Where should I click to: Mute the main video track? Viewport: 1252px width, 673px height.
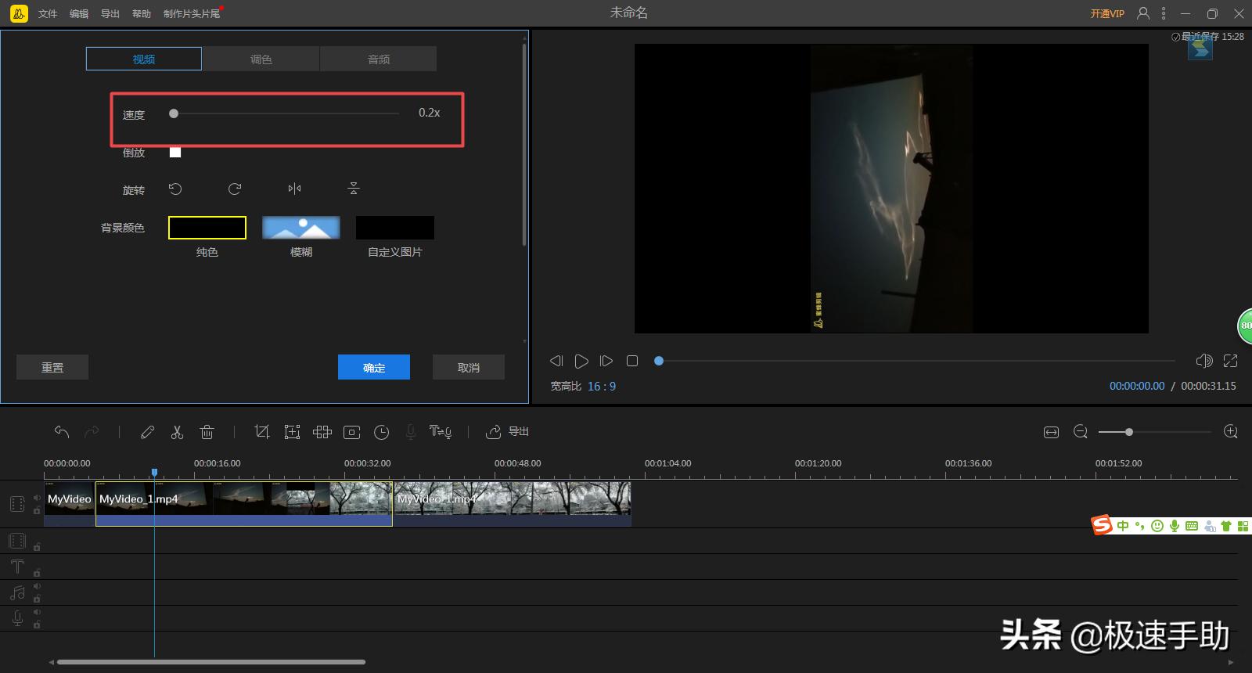pyautogui.click(x=37, y=498)
